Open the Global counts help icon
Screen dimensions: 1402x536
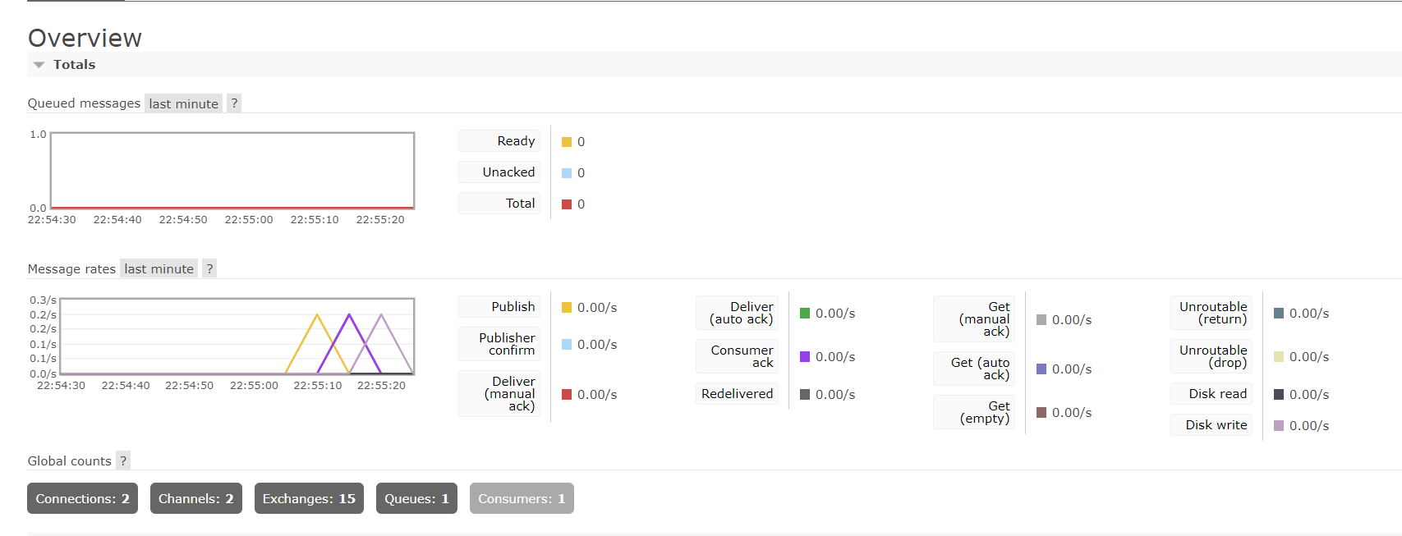click(x=123, y=460)
